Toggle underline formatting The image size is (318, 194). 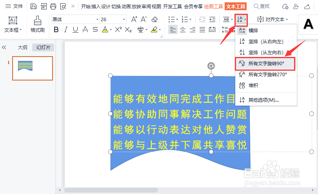[x=75, y=30]
